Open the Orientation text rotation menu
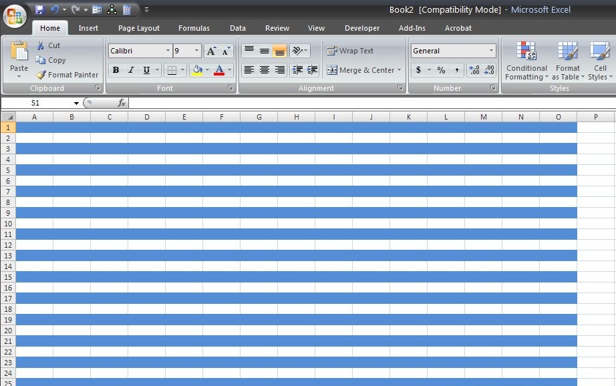616x386 pixels. [300, 50]
